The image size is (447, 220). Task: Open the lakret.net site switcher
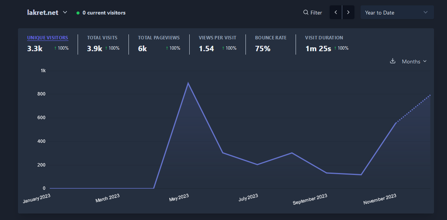pos(47,12)
